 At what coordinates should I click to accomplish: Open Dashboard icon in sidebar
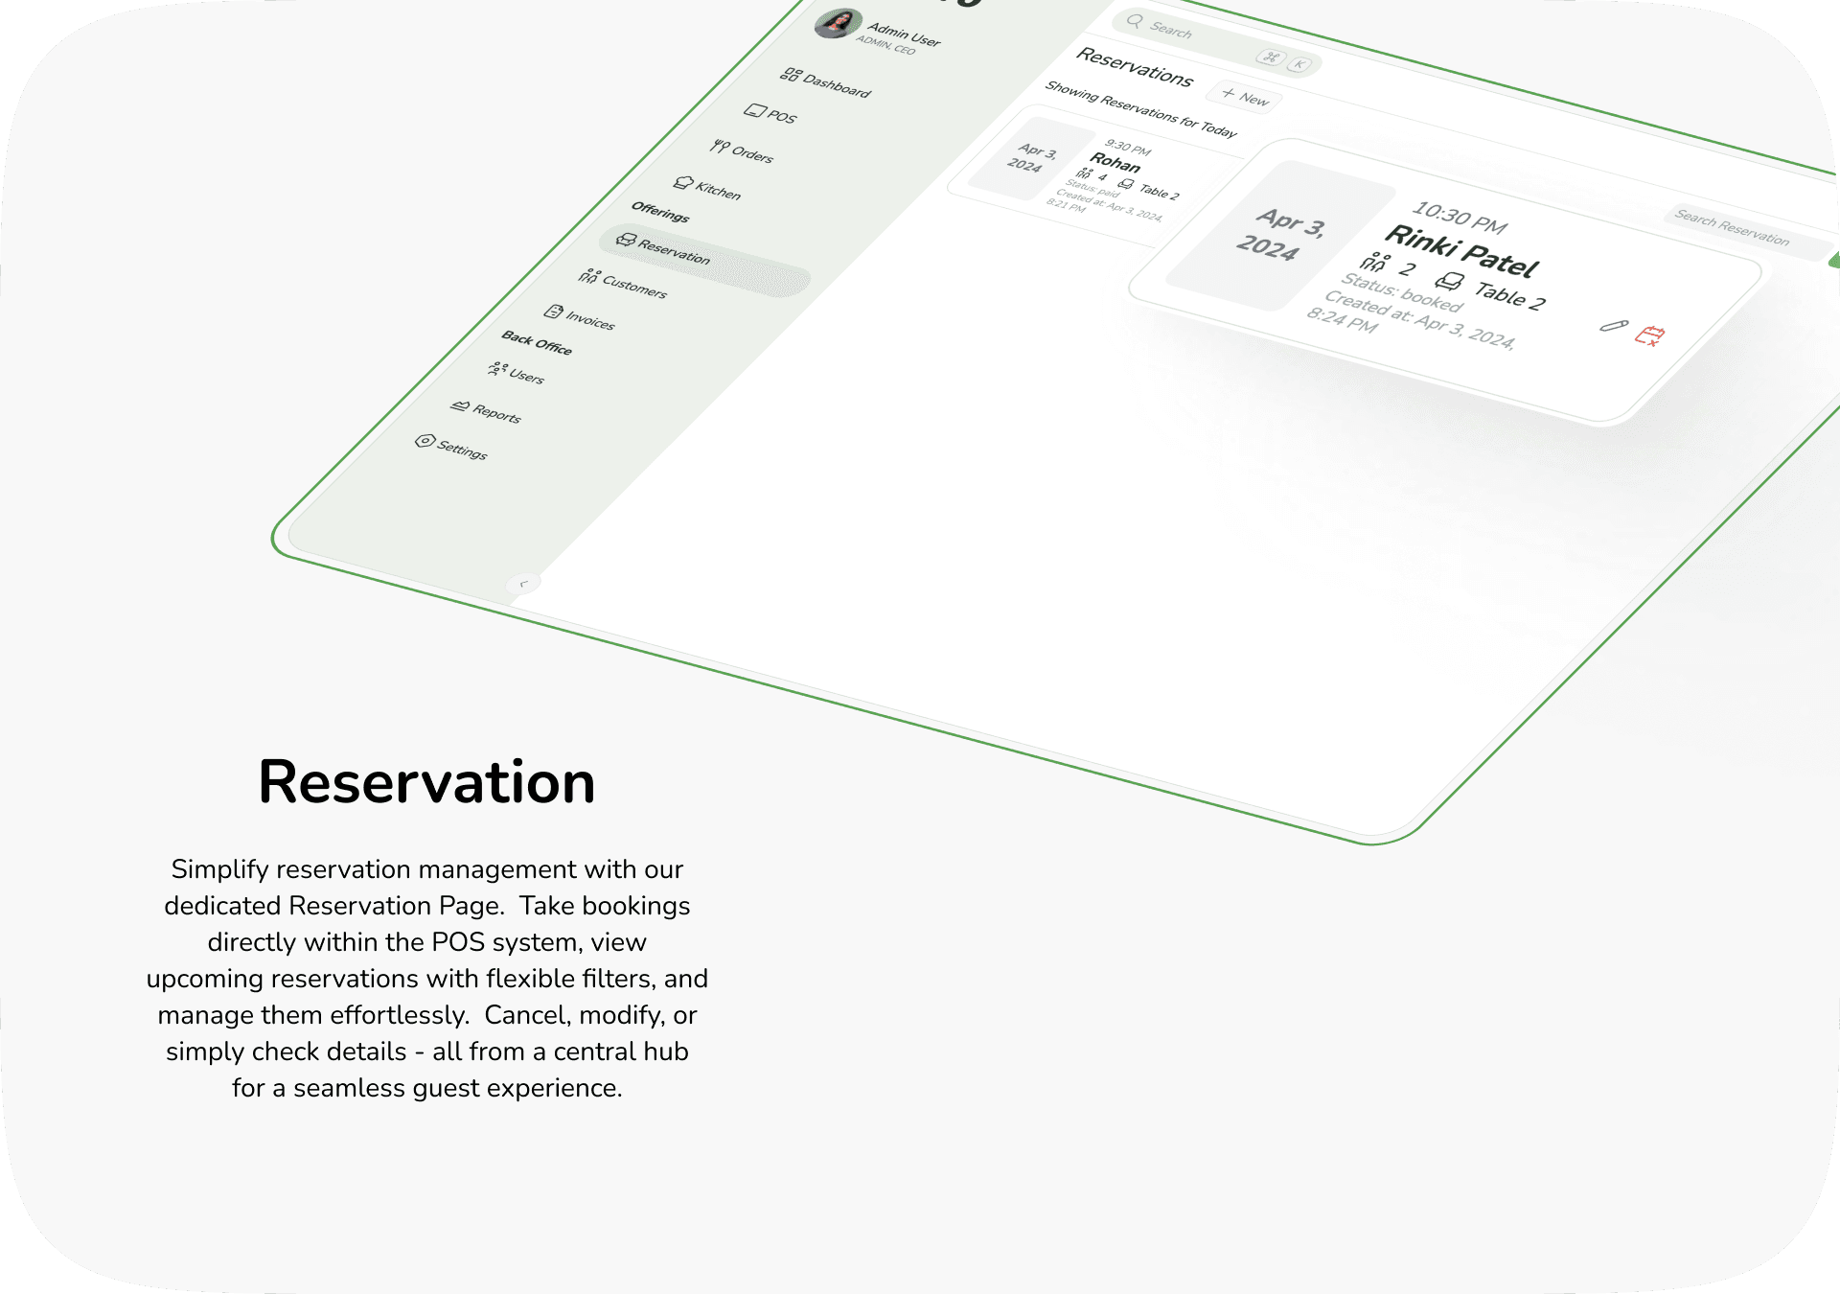click(x=791, y=74)
